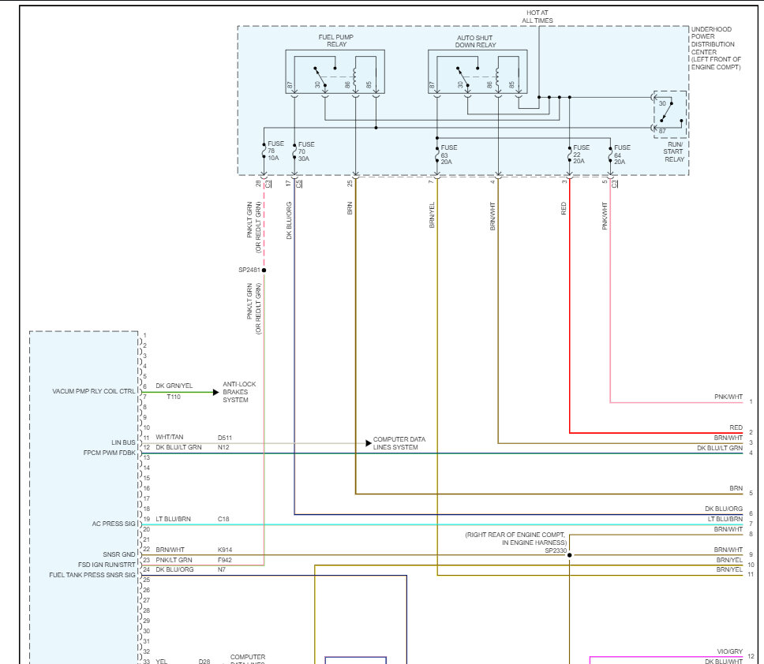The image size is (764, 664).
Task: Click splice point SP2330
Action: [x=569, y=554]
